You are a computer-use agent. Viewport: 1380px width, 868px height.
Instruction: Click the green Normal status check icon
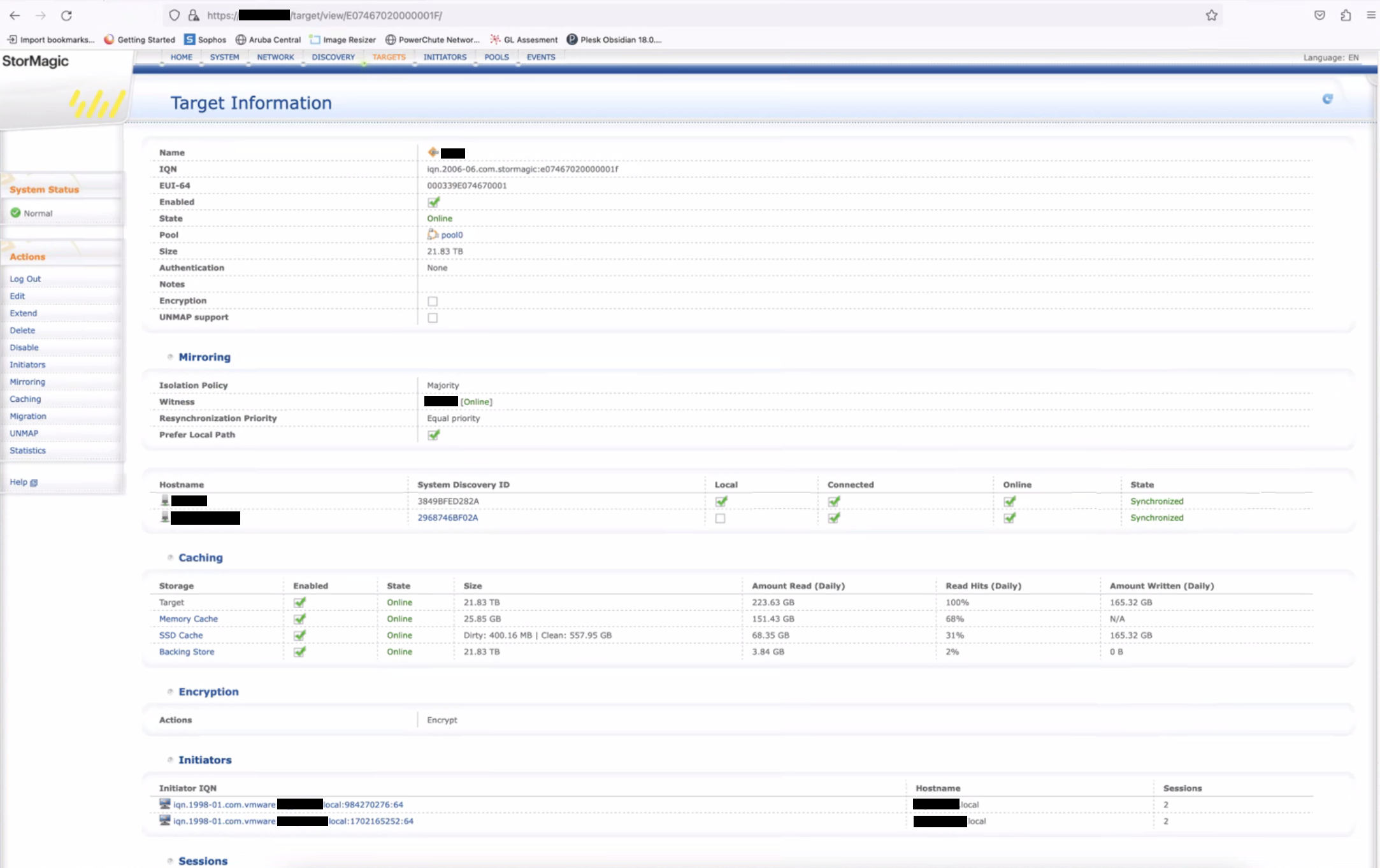coord(15,213)
